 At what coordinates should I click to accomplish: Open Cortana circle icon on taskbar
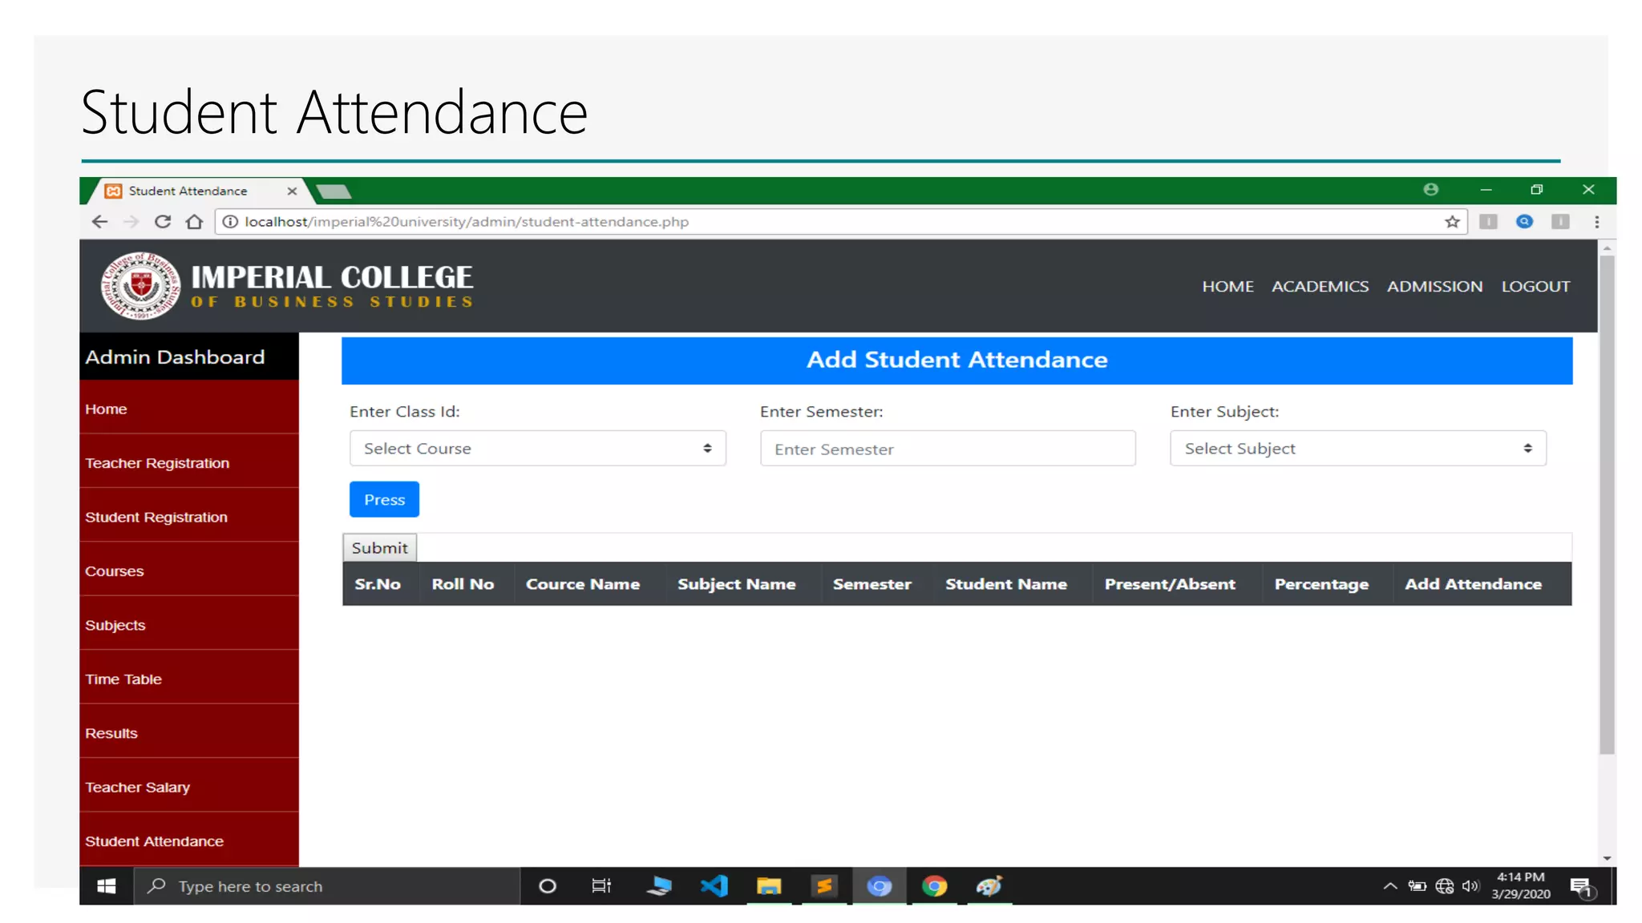pos(548,886)
